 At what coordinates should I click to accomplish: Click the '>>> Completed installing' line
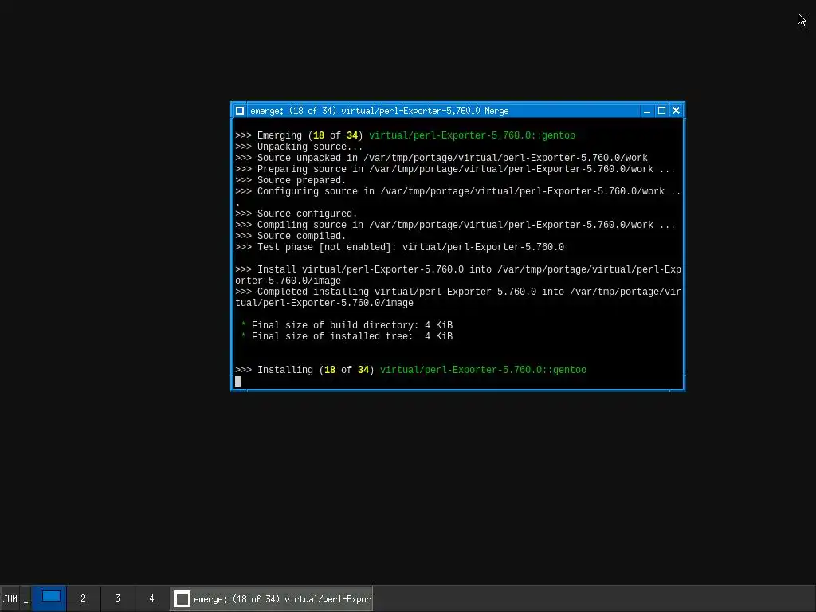458,297
